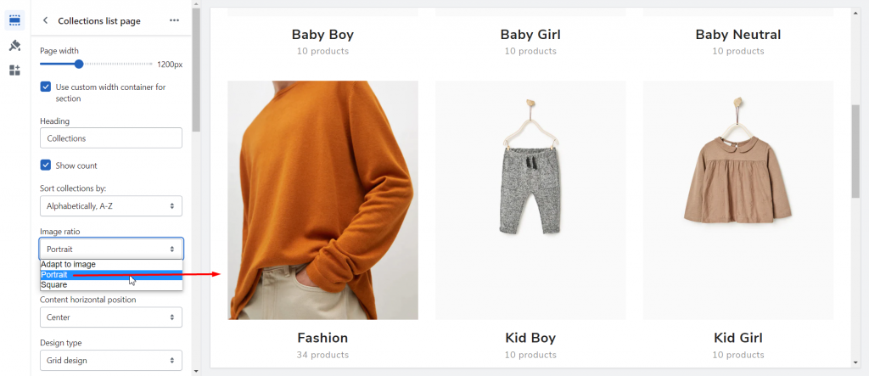Screen dimensions: 869x376
Task: Open the Sections icon in left rail
Action: coord(15,20)
